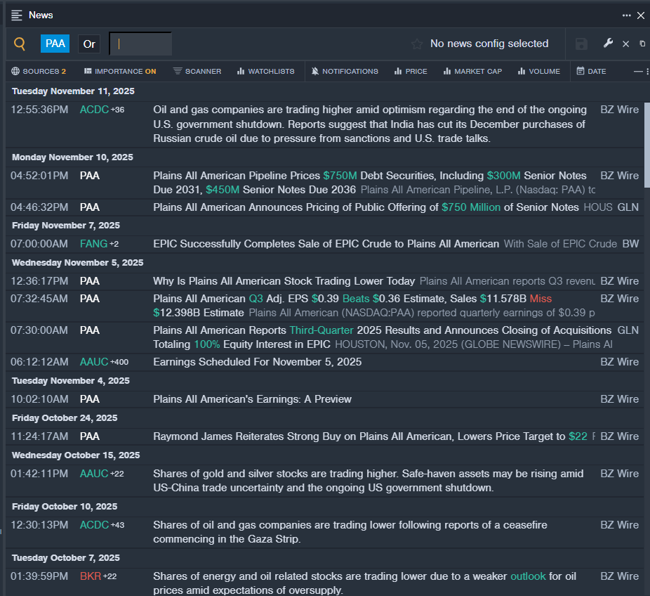Click the FANG ticker symbol link
The height and width of the screenshot is (596, 650).
(93, 244)
